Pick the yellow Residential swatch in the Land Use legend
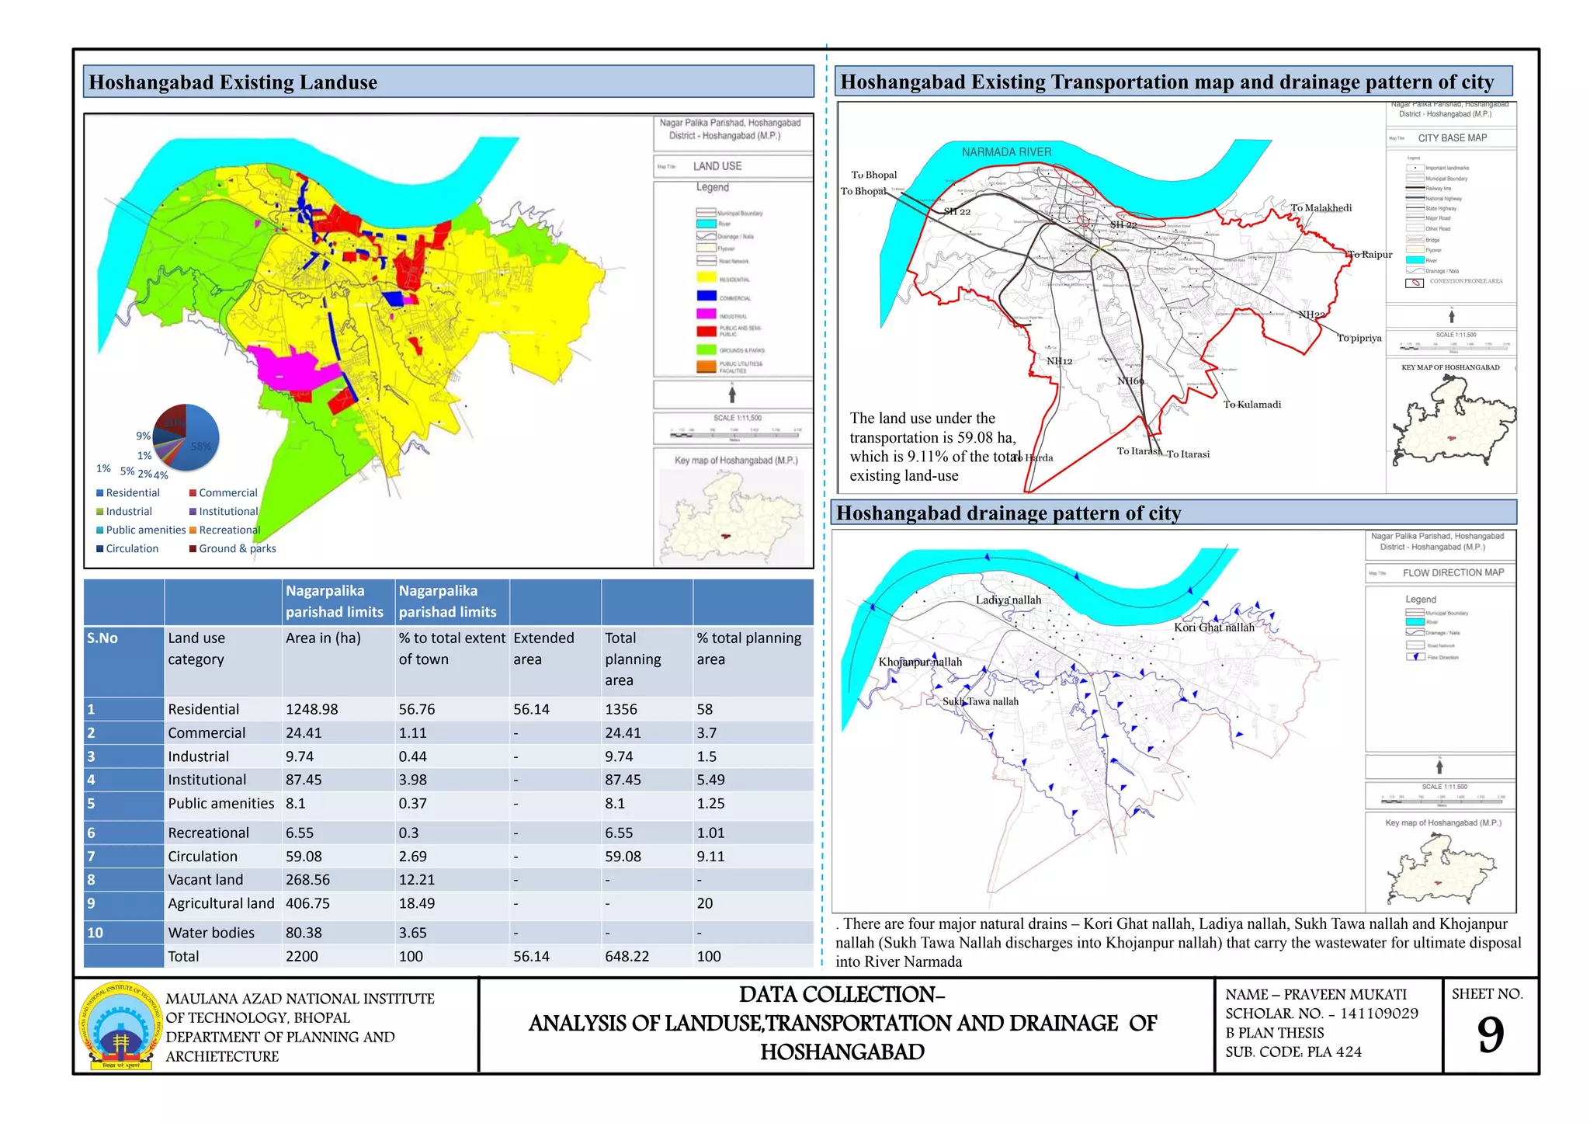This screenshot has width=1590, height=1123. coord(706,277)
